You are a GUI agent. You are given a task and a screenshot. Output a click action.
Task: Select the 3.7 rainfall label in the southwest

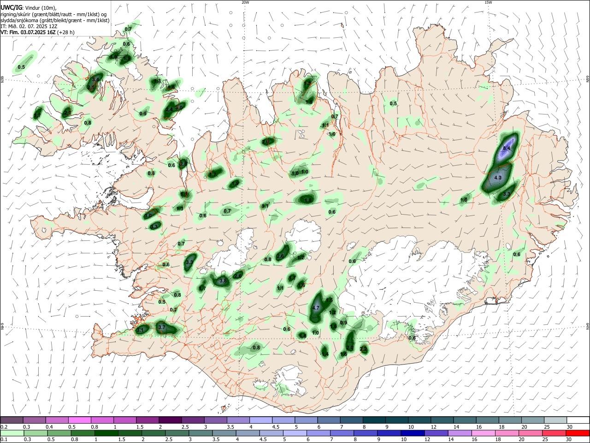(x=162, y=327)
